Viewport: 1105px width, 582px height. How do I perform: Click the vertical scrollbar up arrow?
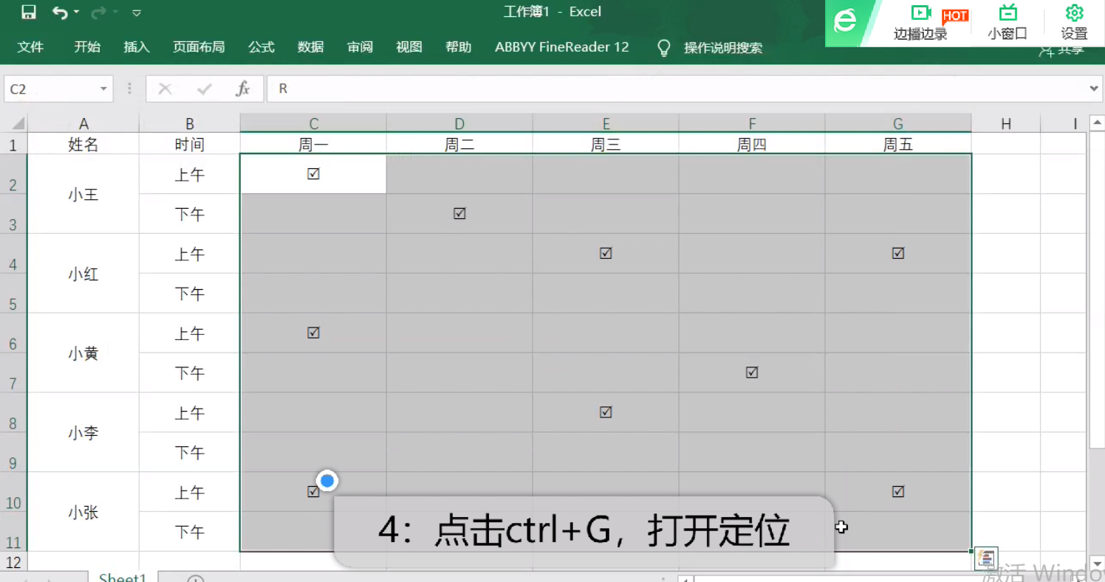[x=1097, y=123]
